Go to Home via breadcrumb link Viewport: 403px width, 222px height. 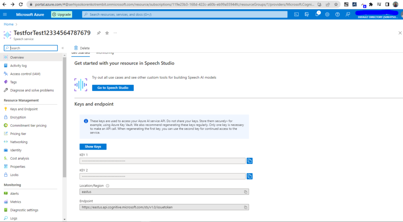(9, 24)
